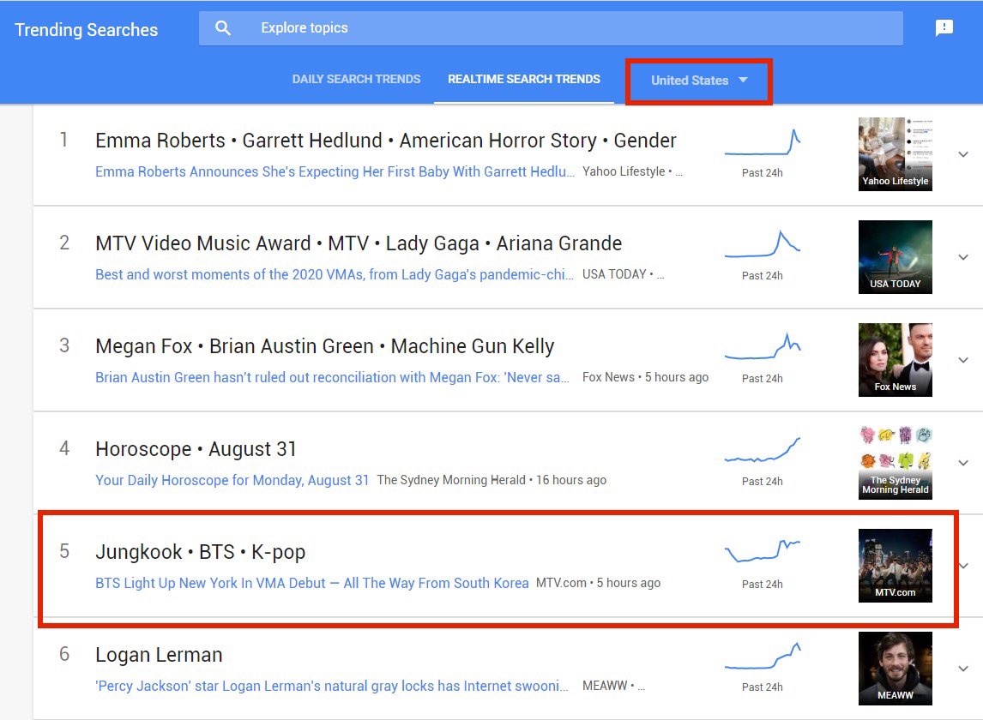Image resolution: width=983 pixels, height=720 pixels.
Task: Open Best and worst moments of 2020 VMAs article
Action: point(335,274)
